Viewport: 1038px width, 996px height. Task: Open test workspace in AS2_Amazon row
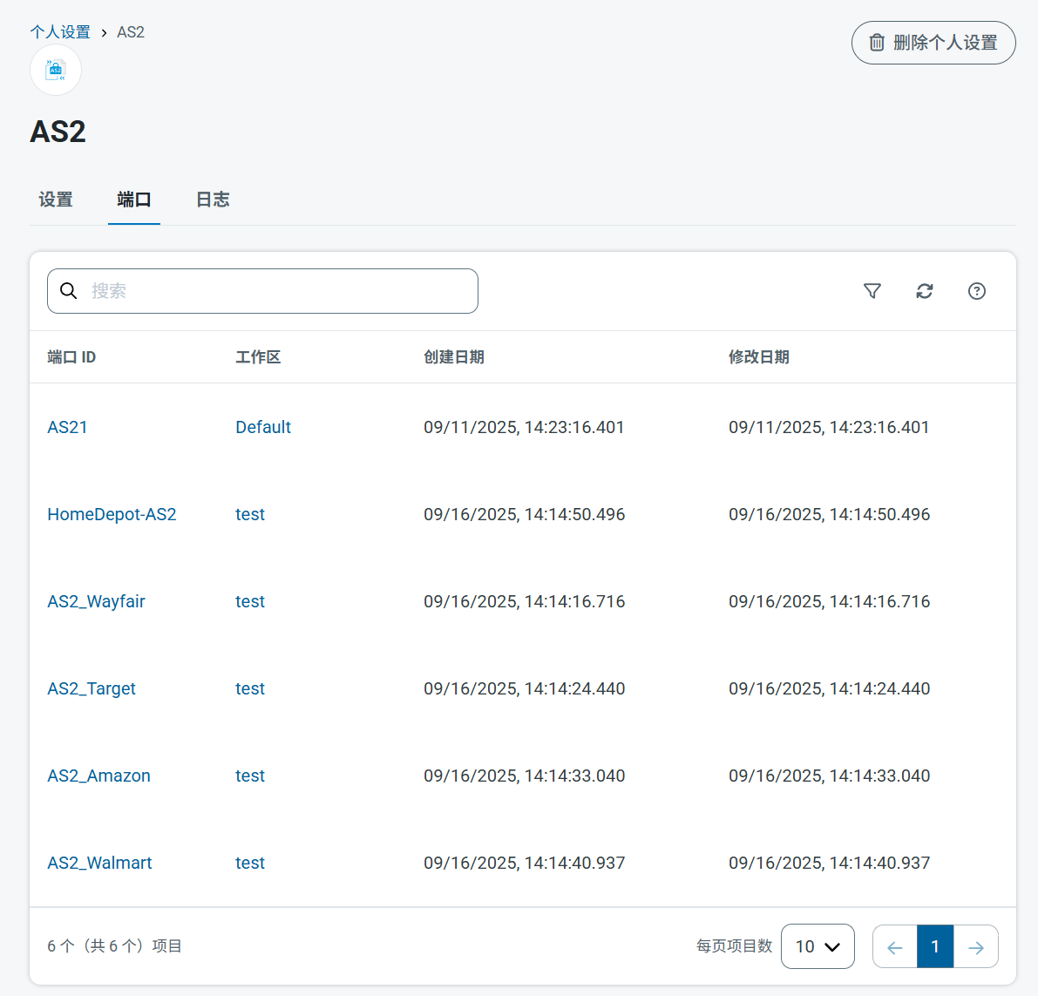tap(249, 776)
